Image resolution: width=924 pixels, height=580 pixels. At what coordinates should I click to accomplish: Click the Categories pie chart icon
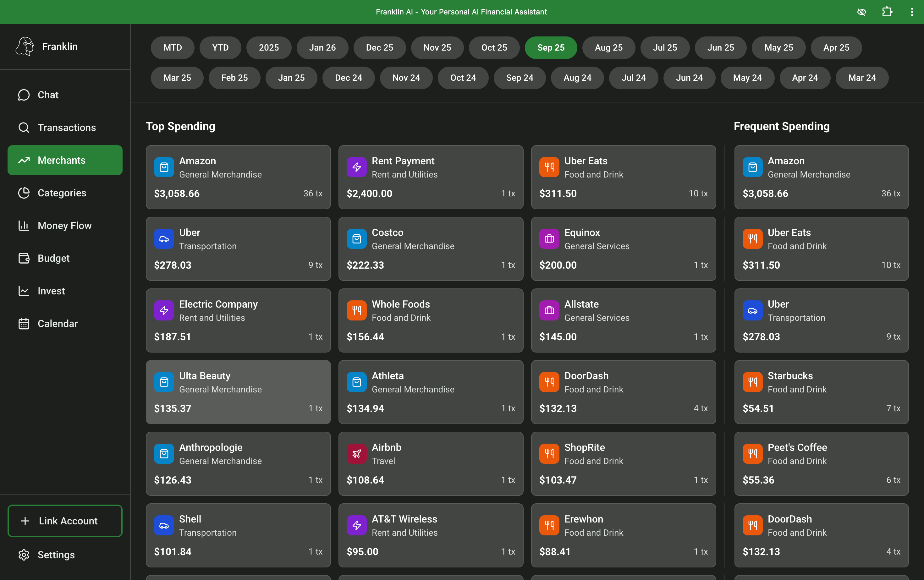click(24, 193)
